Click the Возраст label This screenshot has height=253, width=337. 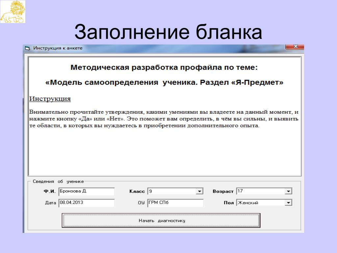point(223,191)
